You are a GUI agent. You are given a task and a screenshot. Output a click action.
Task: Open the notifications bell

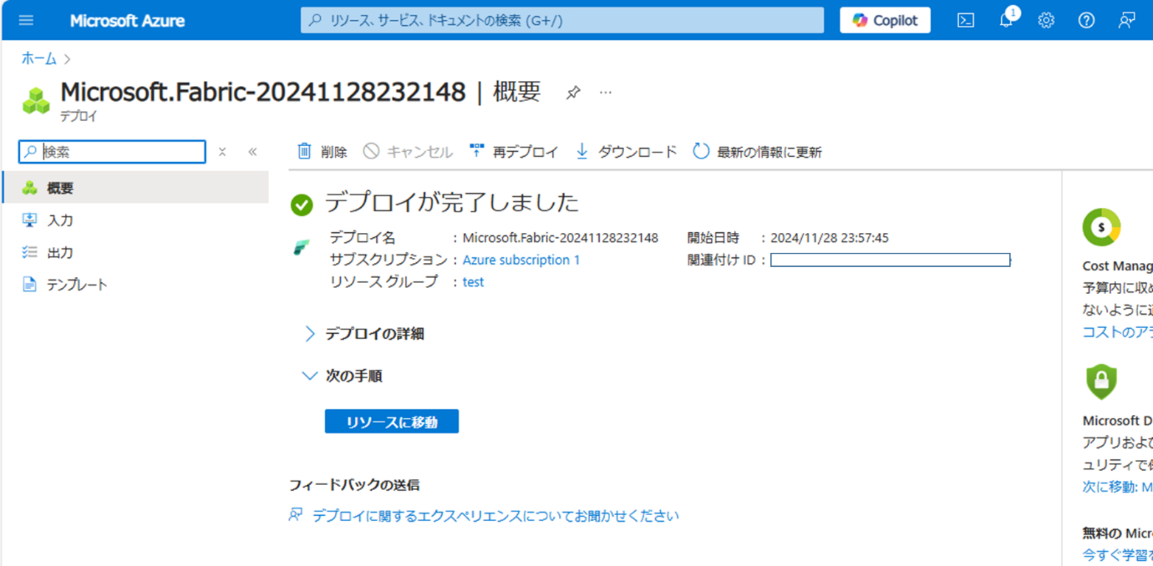click(1006, 20)
